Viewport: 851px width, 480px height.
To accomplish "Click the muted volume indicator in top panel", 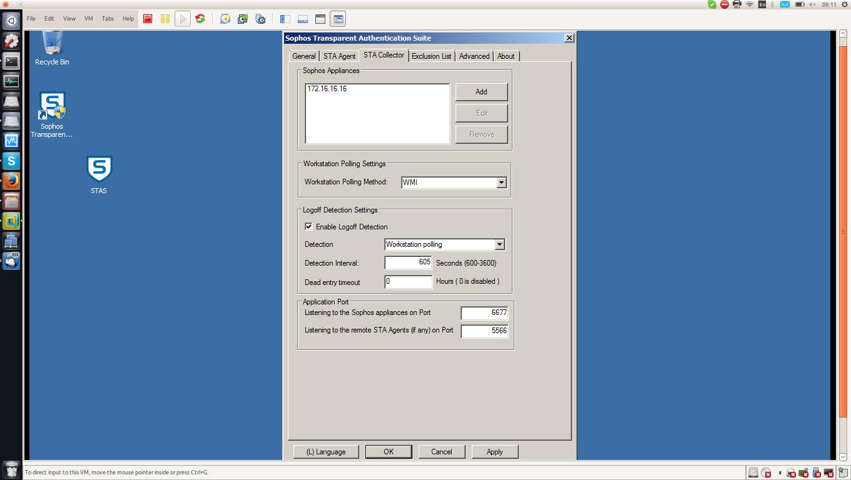I will coord(813,4).
